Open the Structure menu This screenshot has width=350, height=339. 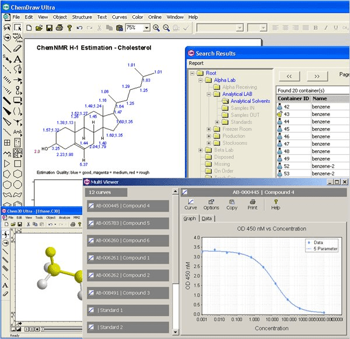click(82, 17)
